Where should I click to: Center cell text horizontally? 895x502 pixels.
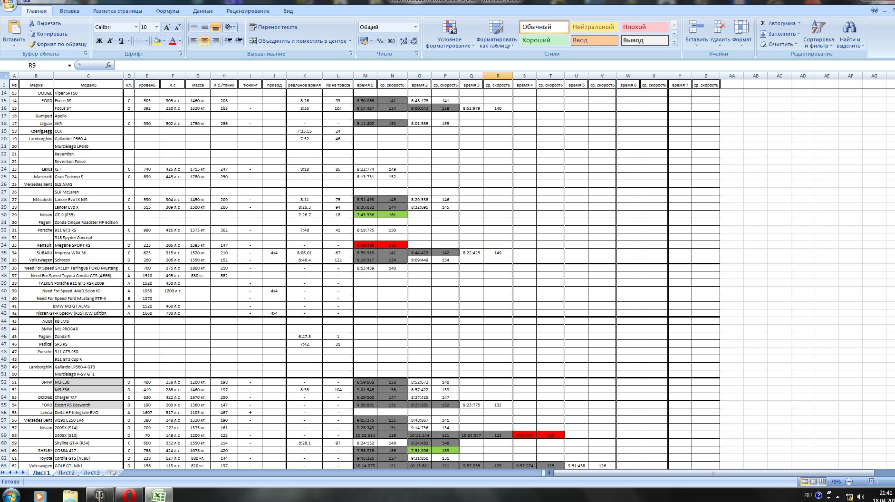pos(205,41)
